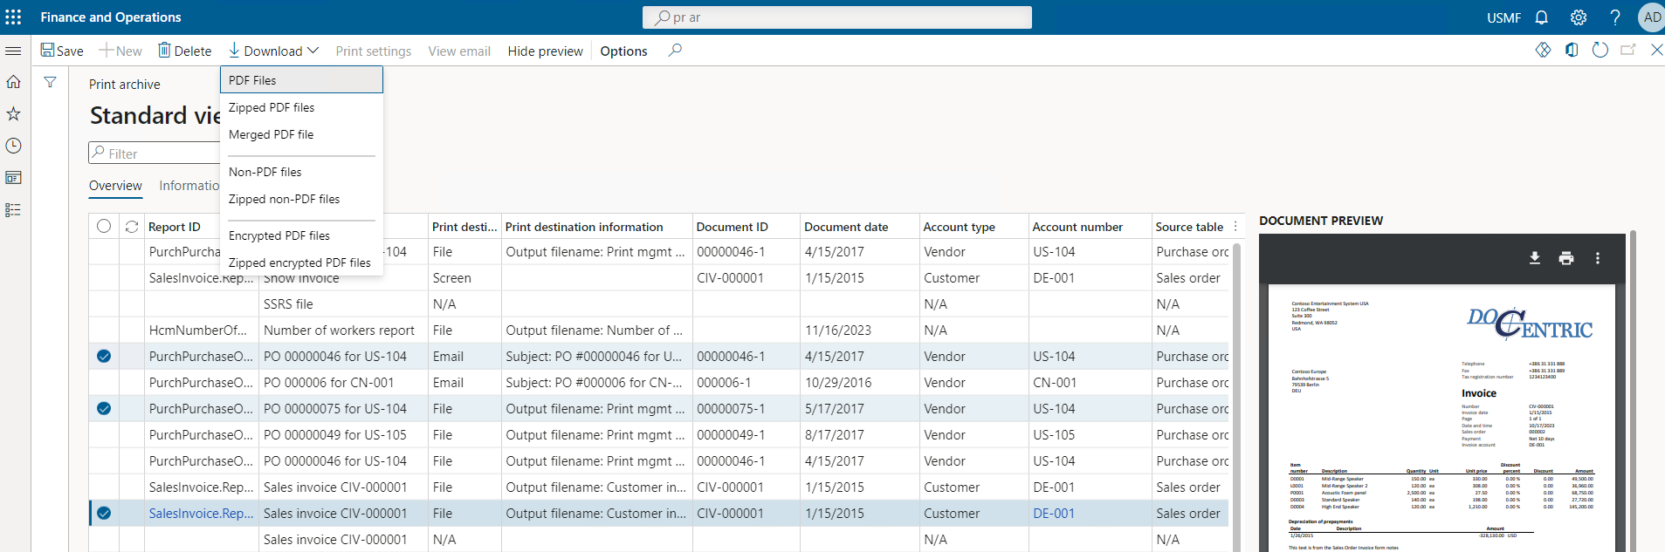Select Zipped PDF files menu option
1665x552 pixels.
pos(272,107)
